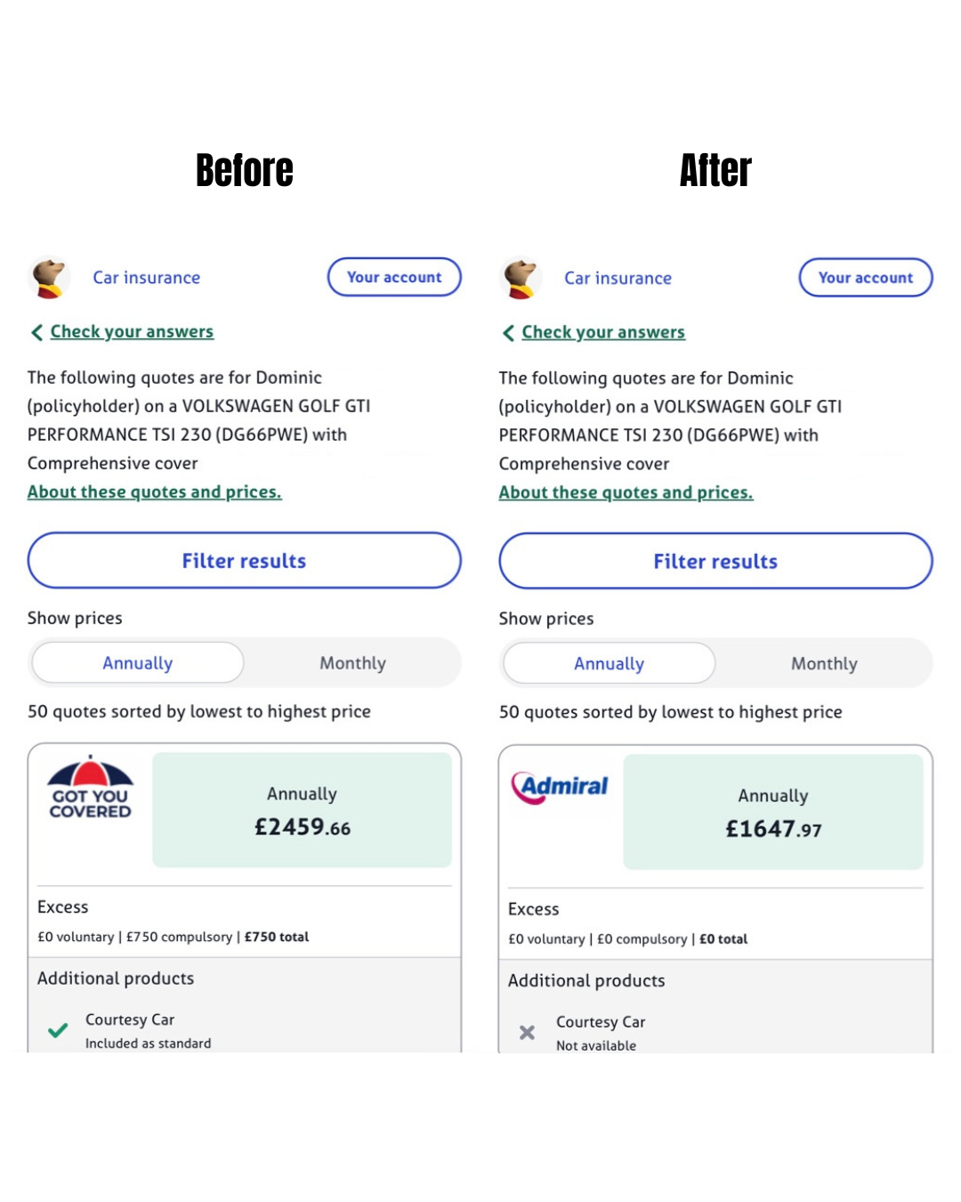This screenshot has width=961, height=1202.
Task: Click back chevron in Before panel
Action: click(36, 332)
